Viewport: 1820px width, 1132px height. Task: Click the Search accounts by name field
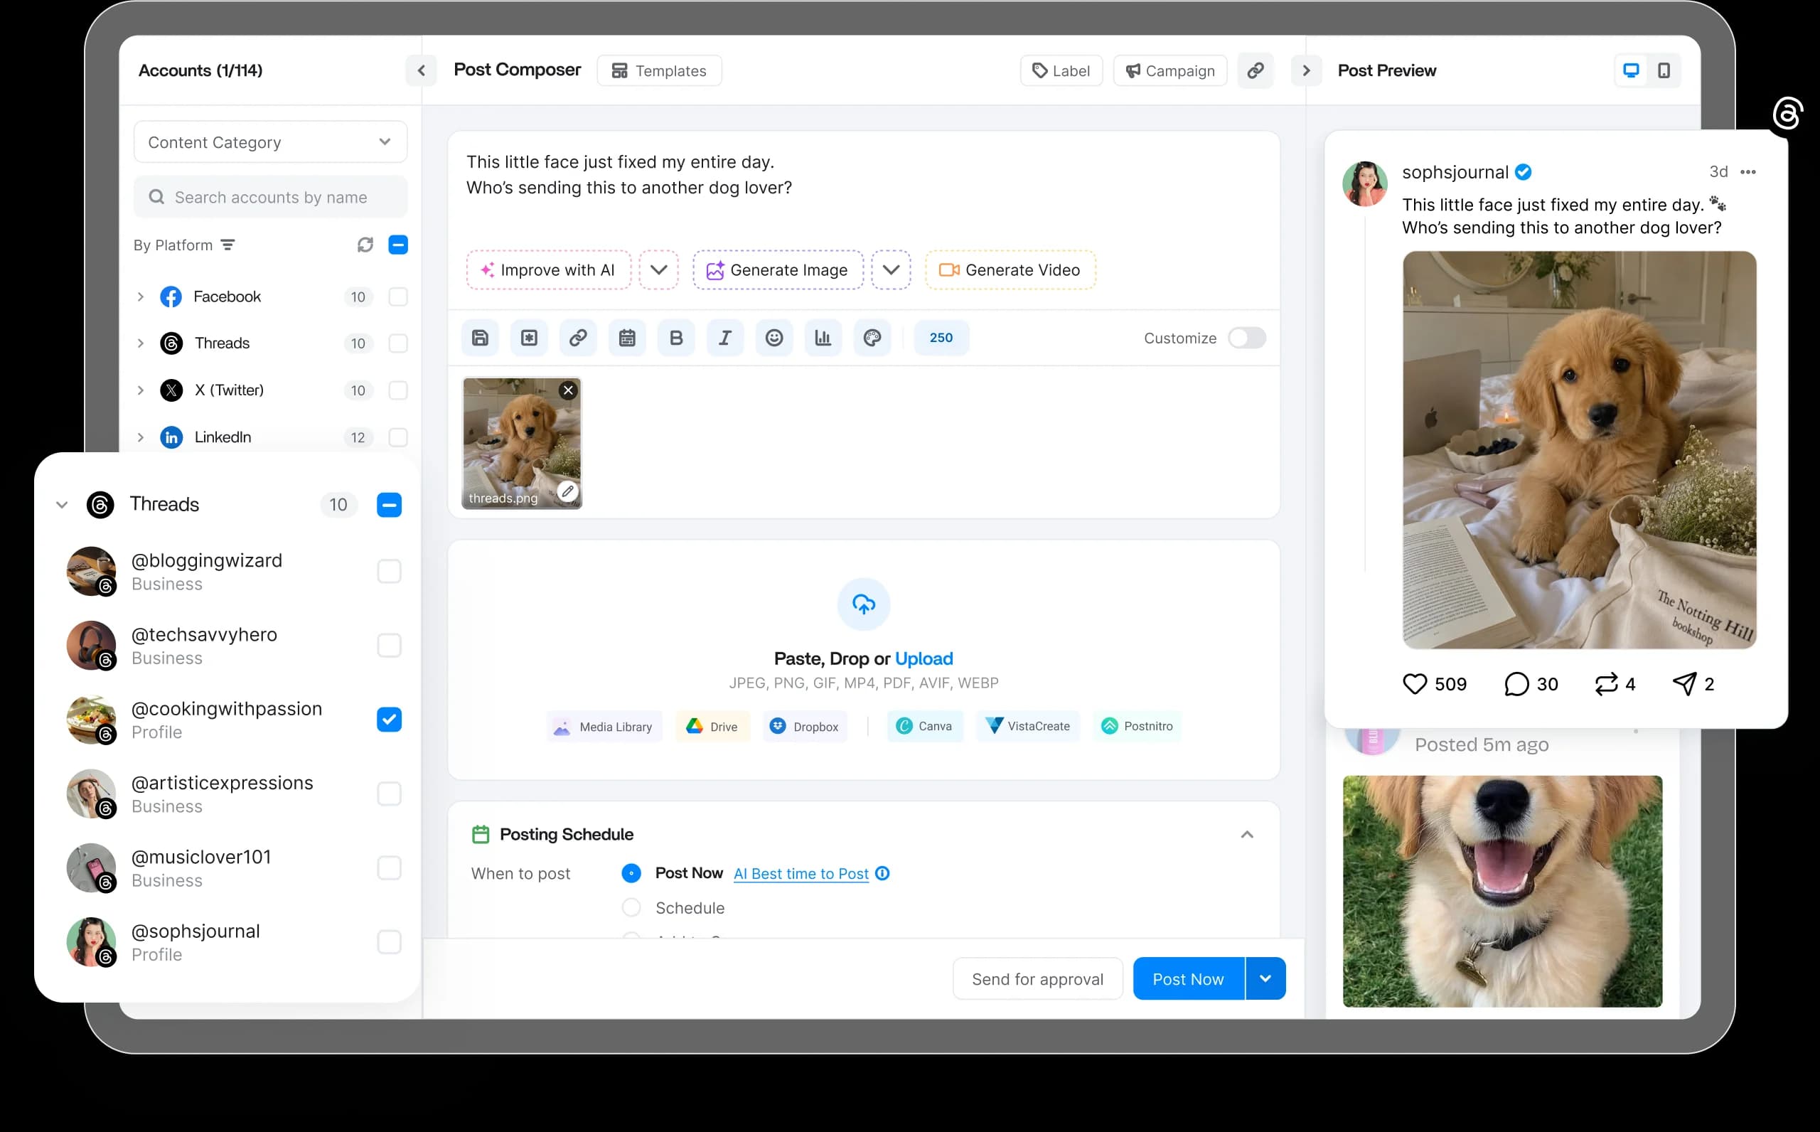(270, 197)
